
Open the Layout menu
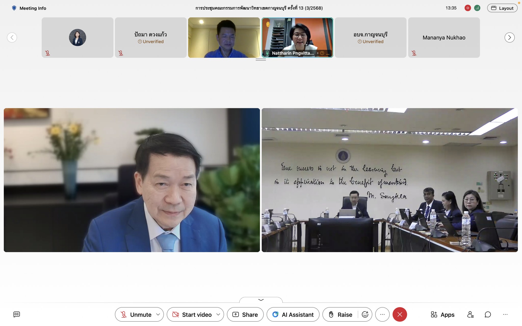pyautogui.click(x=502, y=8)
